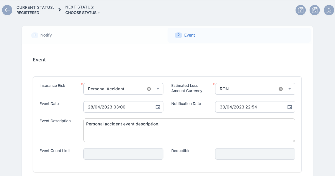Viewport: 335px width, 176px height.
Task: Click the back arrow button
Action: (7, 10)
